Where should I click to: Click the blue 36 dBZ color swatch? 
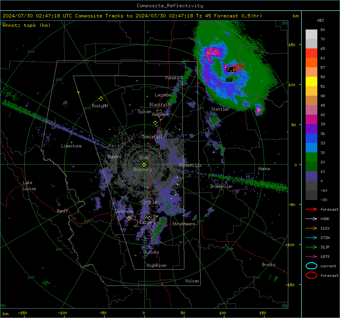click(x=311, y=138)
